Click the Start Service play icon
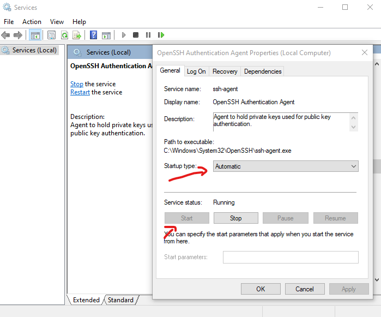The image size is (381, 317). 123,35
